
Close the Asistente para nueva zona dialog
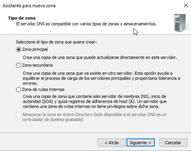pos(186,5)
